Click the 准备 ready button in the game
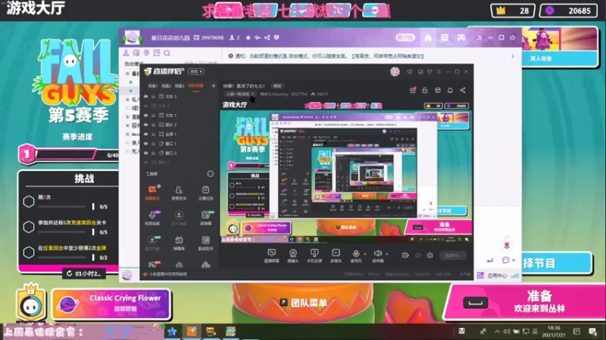Image resolution: width=606 pixels, height=340 pixels. (x=525, y=301)
